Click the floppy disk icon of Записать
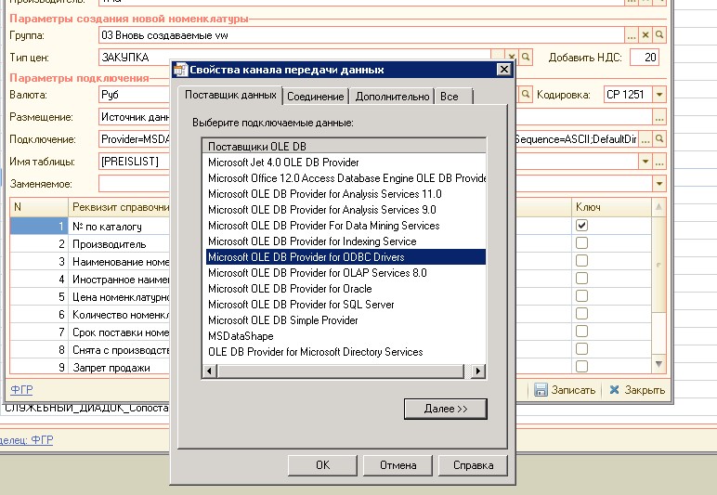This screenshot has height=495, width=717. point(541,390)
